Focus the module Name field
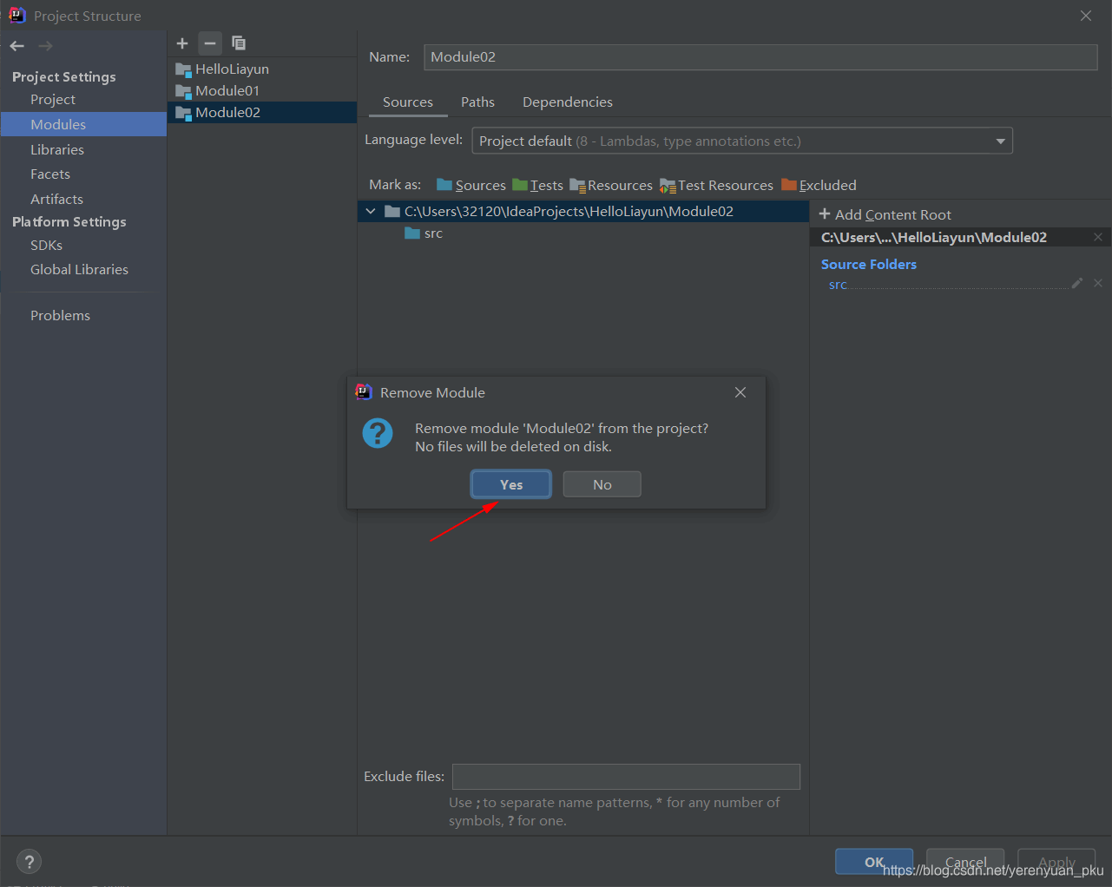This screenshot has height=887, width=1112. 760,56
